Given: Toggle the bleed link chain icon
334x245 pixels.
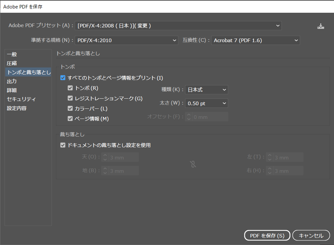Looking at the screenshot, I should pos(193,164).
